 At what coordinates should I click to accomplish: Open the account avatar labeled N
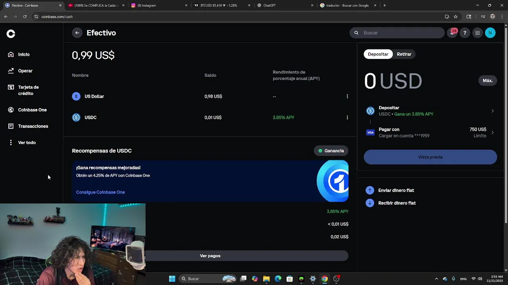pos(490,33)
